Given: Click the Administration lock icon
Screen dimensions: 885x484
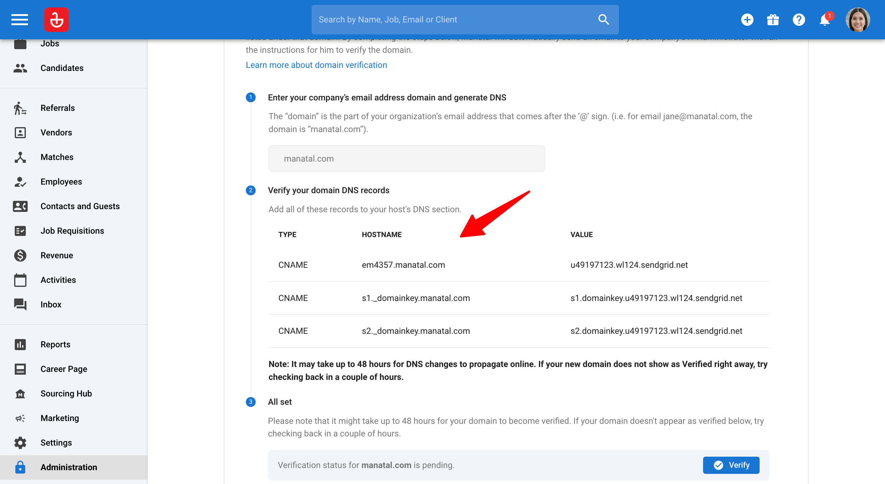Looking at the screenshot, I should tap(20, 467).
